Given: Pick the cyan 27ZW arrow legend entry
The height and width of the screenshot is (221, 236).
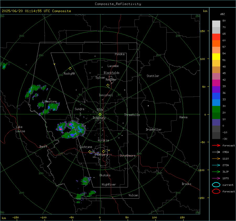Looking at the screenshot, I should (216, 165).
